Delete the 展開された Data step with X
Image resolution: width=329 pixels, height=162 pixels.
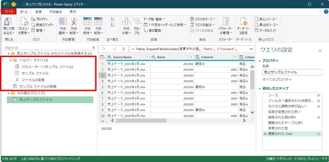click(x=265, y=134)
